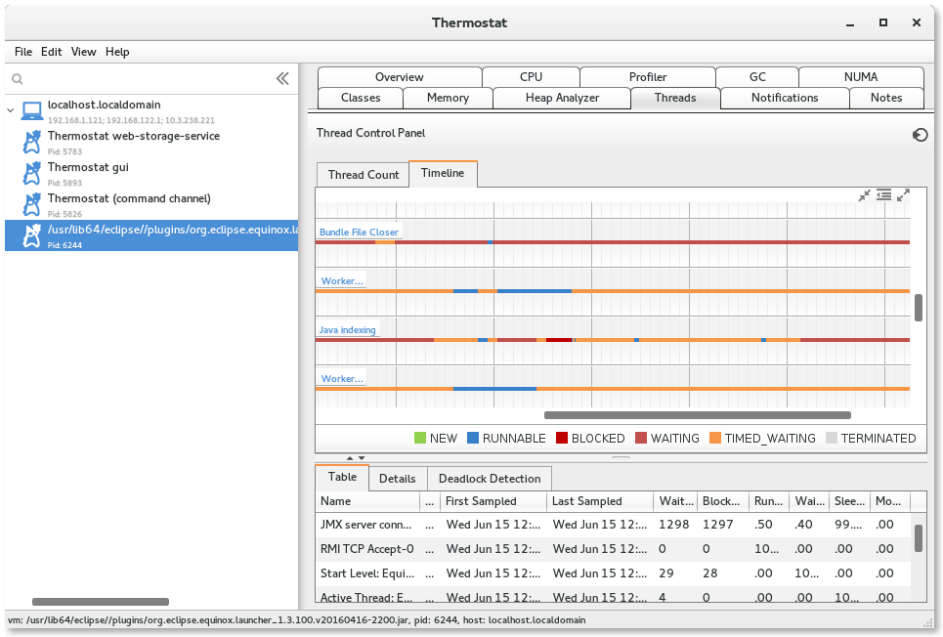The width and height of the screenshot is (943, 637).
Task: Click the timeline zoom-out arrows icon
Action: coord(864,195)
